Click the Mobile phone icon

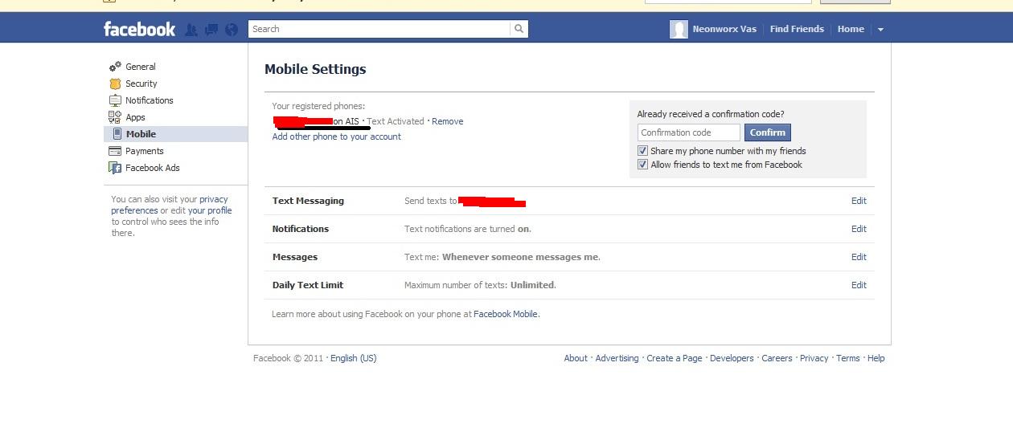click(x=117, y=134)
